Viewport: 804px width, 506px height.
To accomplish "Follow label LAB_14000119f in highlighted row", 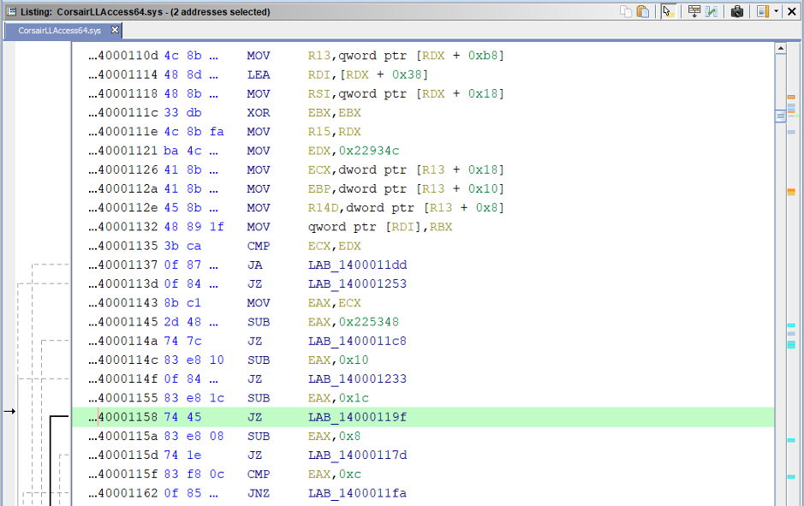I will click(x=357, y=417).
